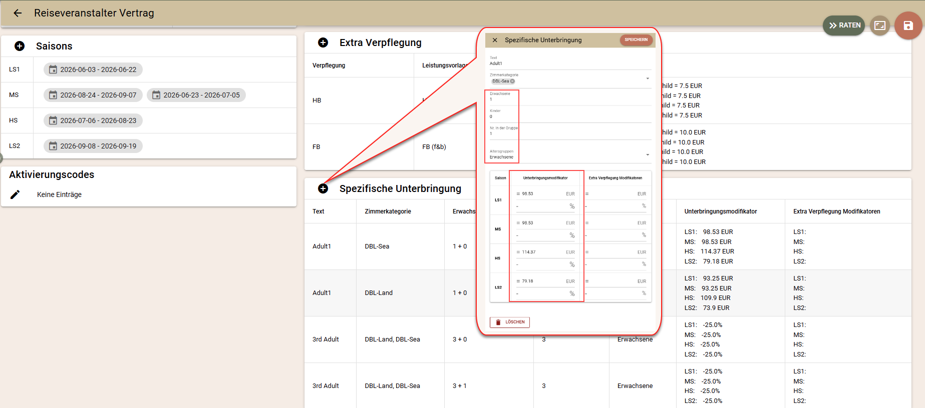This screenshot has height=408, width=925.
Task: Click calendar icon in the HS date chip
Action: coord(53,120)
